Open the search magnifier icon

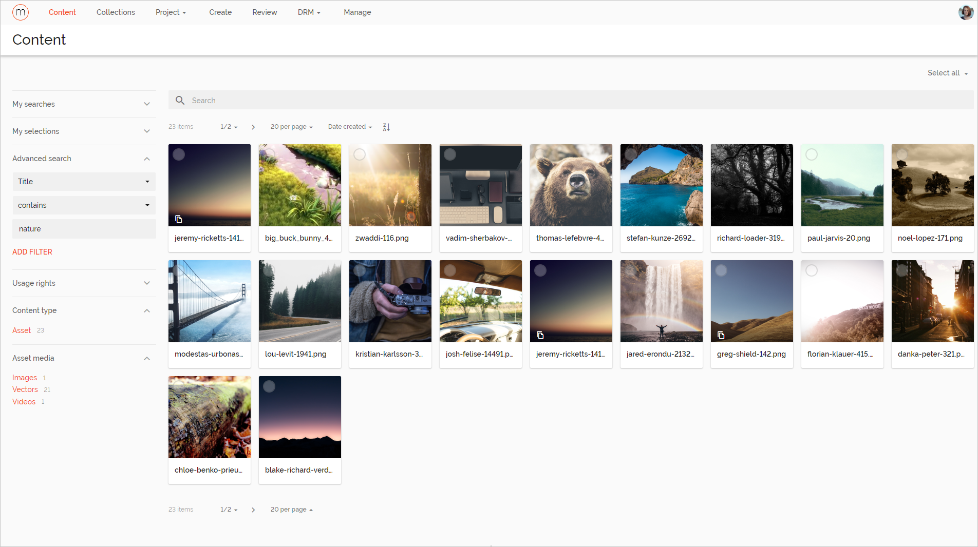click(180, 100)
